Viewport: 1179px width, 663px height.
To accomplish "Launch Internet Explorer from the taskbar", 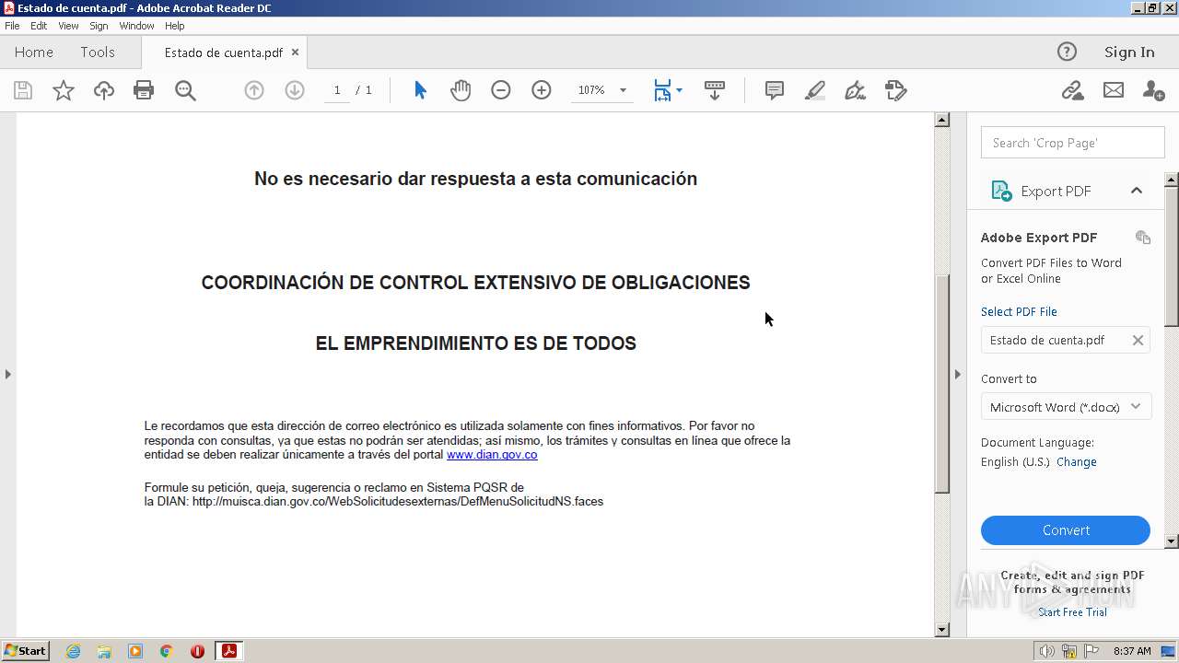I will (x=73, y=651).
